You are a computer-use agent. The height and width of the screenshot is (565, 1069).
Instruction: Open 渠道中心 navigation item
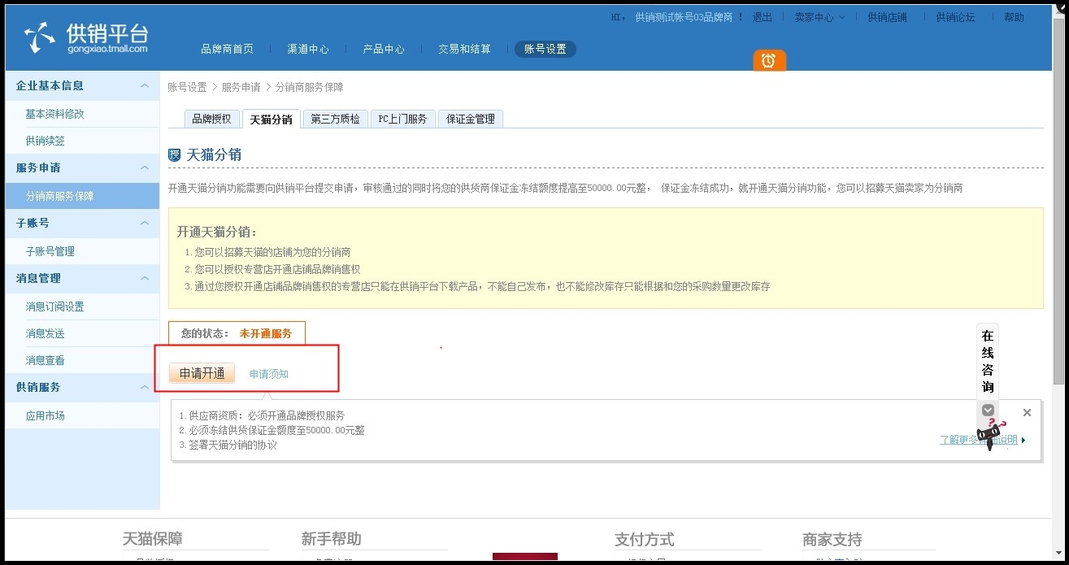(x=308, y=49)
